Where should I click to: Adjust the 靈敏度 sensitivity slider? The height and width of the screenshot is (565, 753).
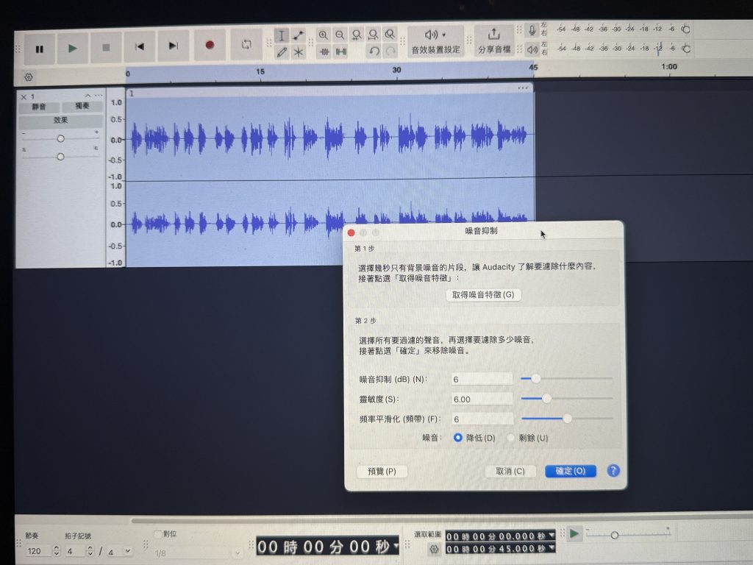546,398
